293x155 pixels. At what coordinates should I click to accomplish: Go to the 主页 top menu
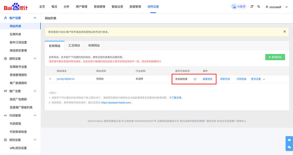coord(42,6)
